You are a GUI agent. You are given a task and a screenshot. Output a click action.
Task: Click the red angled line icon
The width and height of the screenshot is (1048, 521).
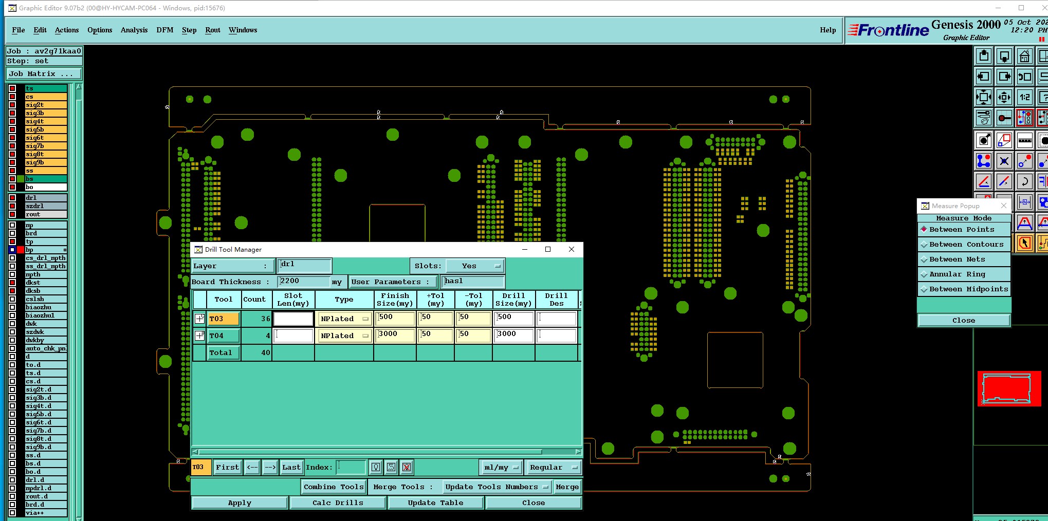coord(984,181)
